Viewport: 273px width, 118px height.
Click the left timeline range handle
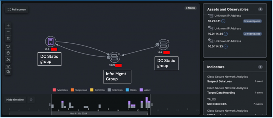pos(50,105)
